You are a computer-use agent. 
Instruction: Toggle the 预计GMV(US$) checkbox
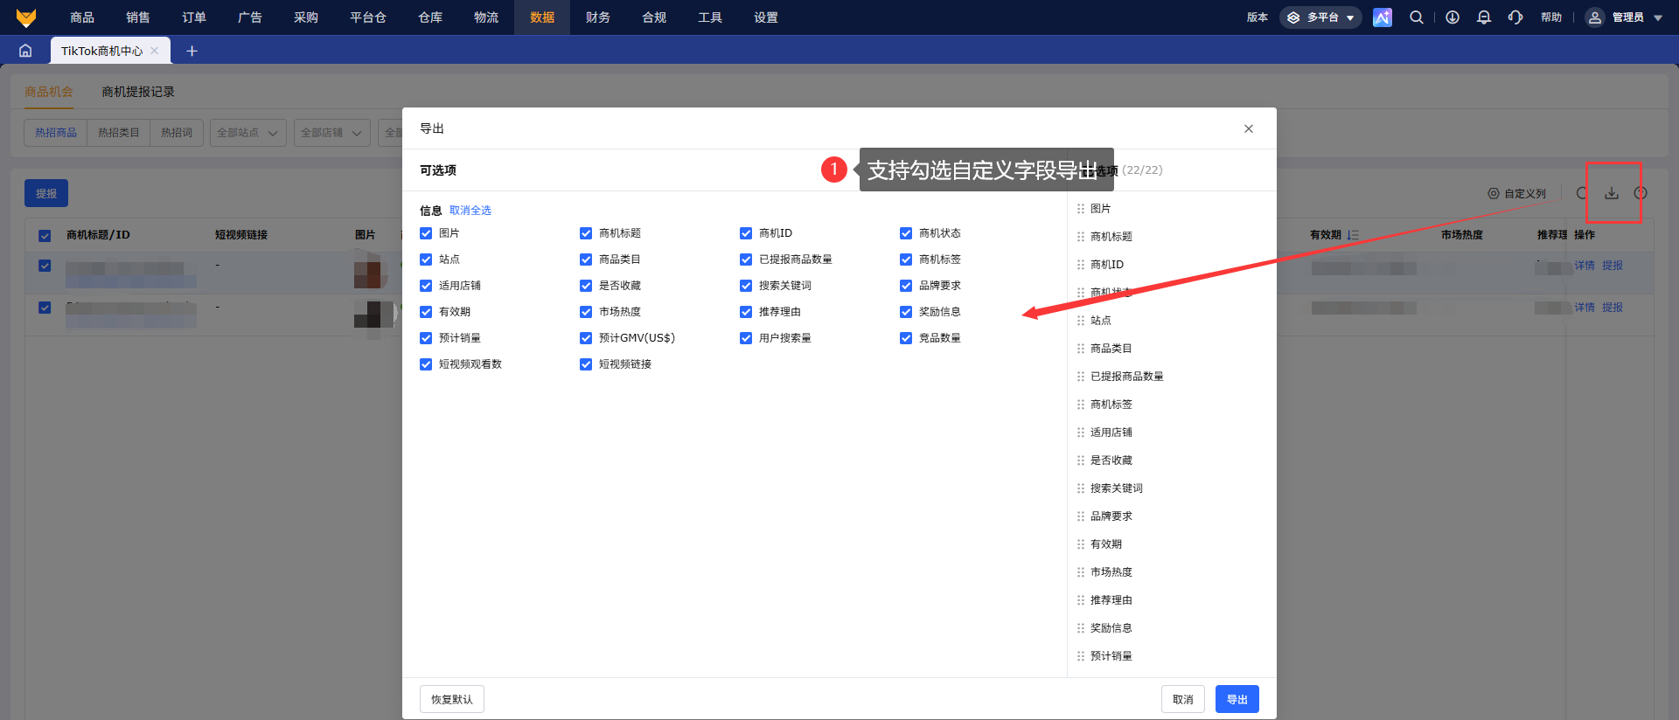coord(586,338)
